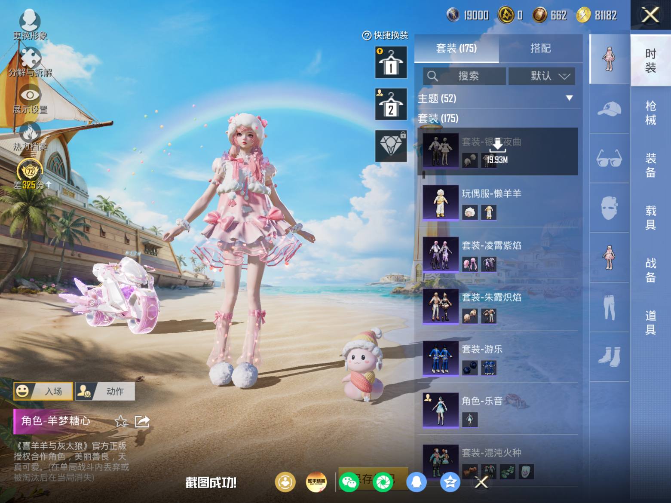Image resolution: width=671 pixels, height=503 pixels.
Task: Select the 套装-凌霄紫焰 thumbnail
Action: click(440, 255)
